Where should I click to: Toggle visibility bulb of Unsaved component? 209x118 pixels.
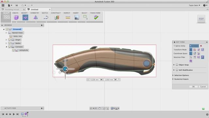pos(7,29)
